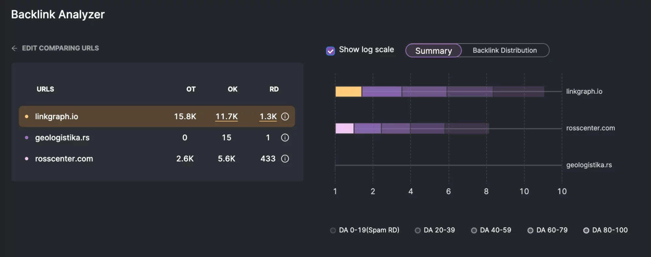651x257 pixels.
Task: Switch to the Summary tab
Action: pyautogui.click(x=433, y=50)
